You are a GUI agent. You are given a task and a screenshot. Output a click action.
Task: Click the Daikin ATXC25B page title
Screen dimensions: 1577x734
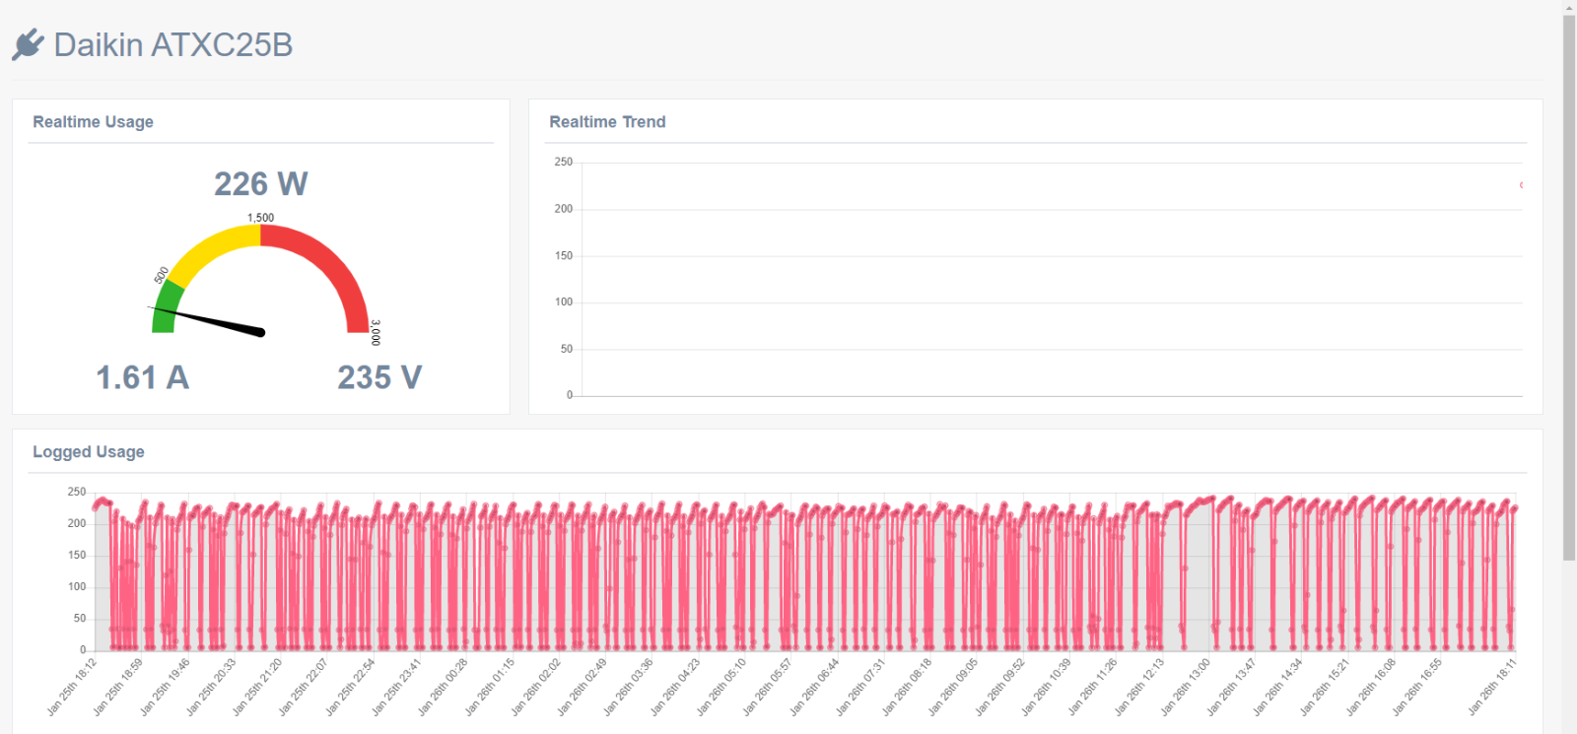pos(172,45)
